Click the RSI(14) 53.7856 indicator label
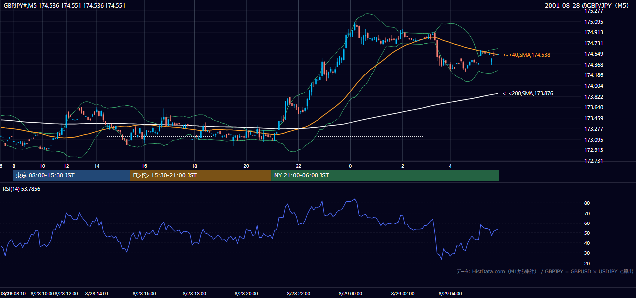 coord(22,189)
